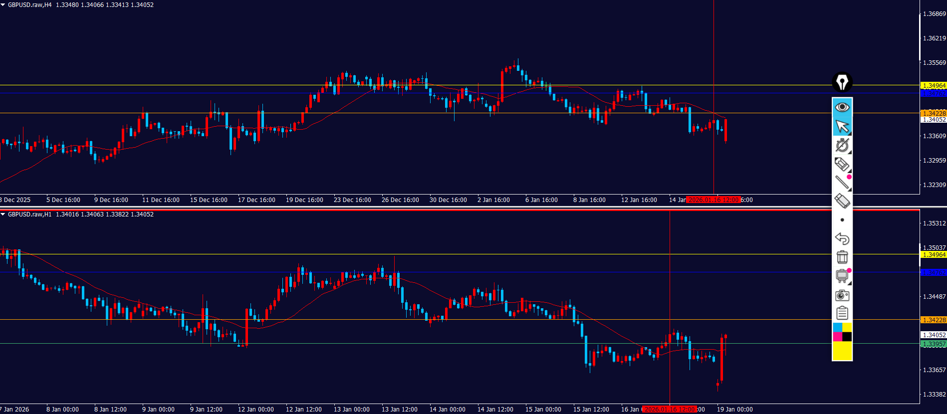This screenshot has height=414, width=947.
Task: Click the green 1.33957 price label
Action: [x=933, y=344]
